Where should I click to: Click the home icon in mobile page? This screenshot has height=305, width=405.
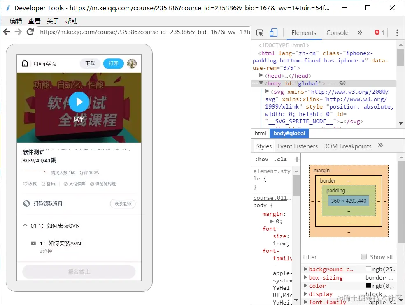(25, 63)
